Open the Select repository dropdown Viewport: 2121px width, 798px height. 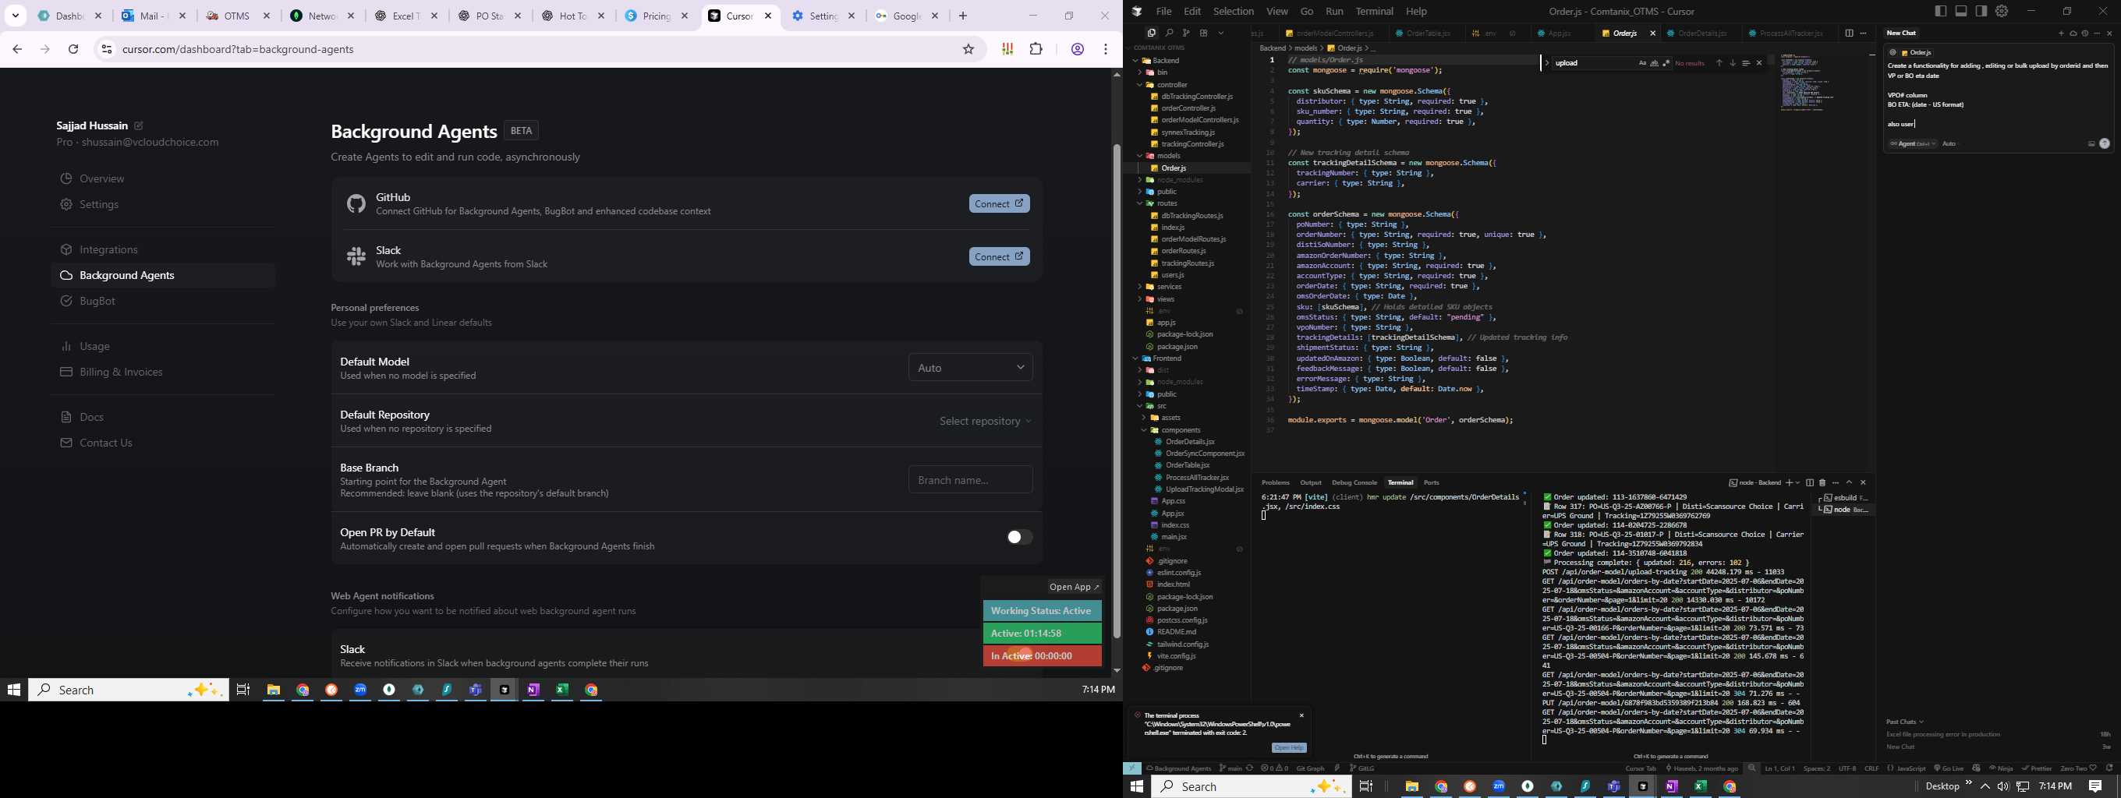coord(985,422)
